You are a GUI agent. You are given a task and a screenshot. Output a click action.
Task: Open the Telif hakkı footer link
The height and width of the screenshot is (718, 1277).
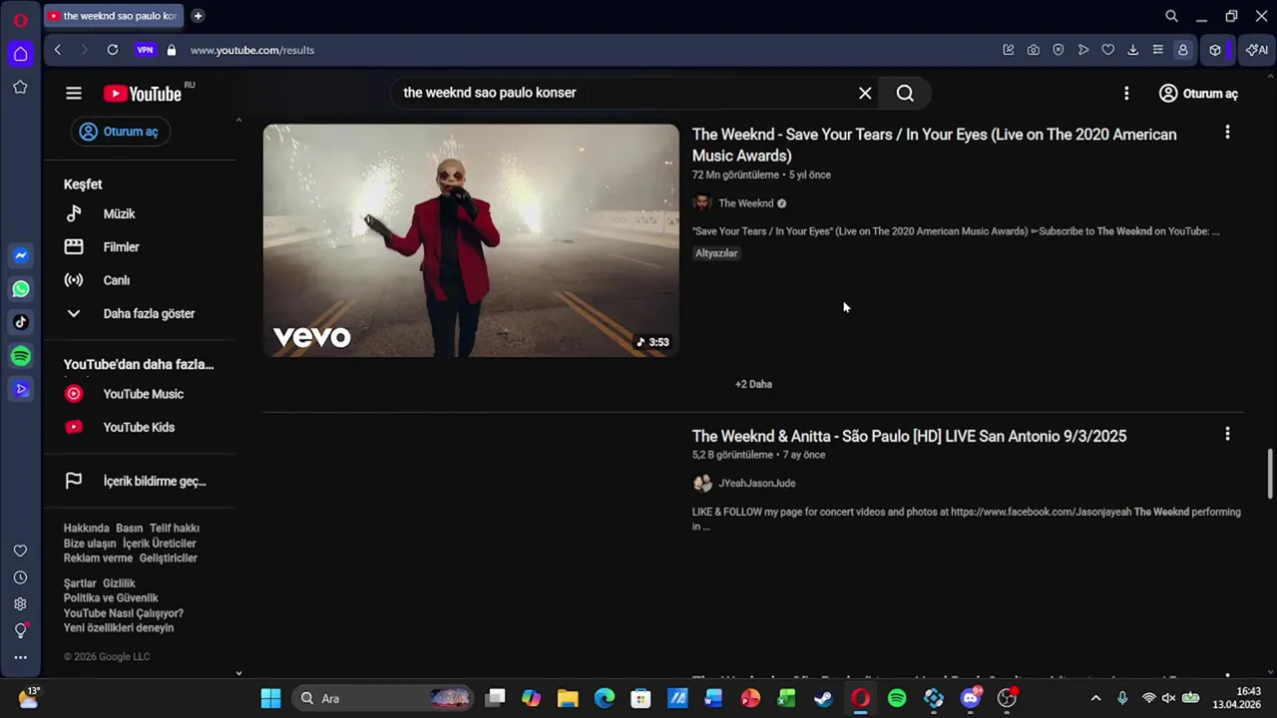175,529
